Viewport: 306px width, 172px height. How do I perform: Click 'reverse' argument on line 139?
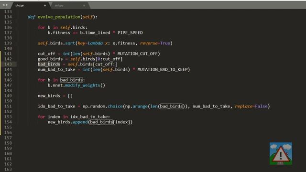pyautogui.click(x=149, y=43)
